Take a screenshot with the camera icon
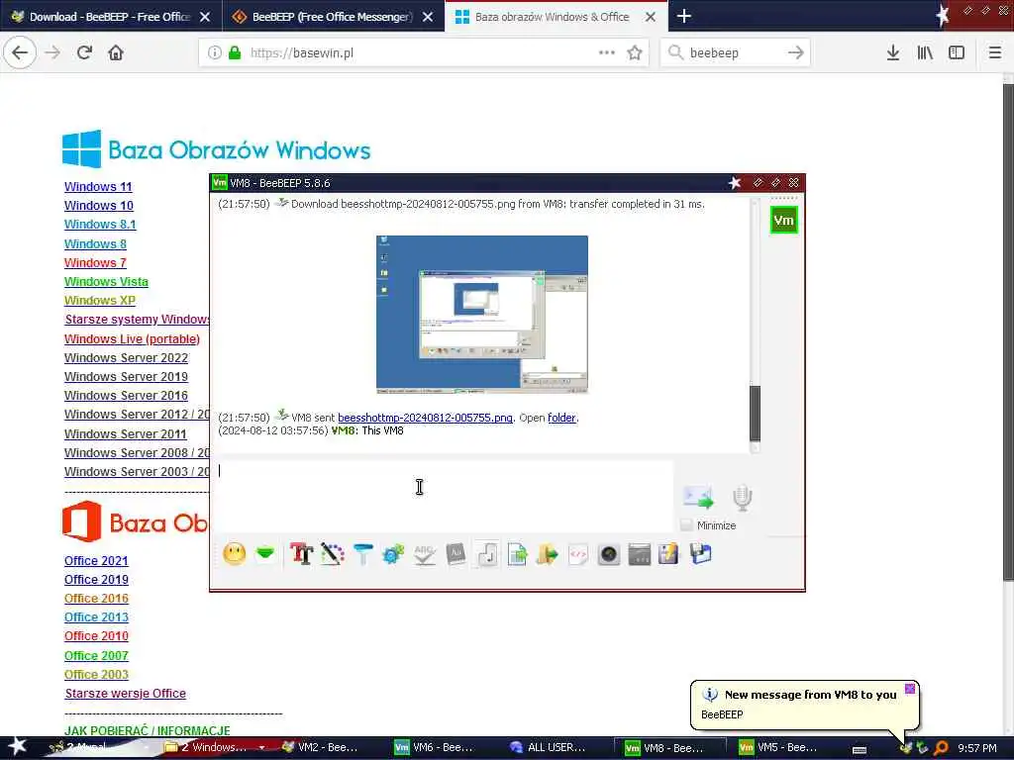This screenshot has height=760, width=1014. [x=609, y=554]
